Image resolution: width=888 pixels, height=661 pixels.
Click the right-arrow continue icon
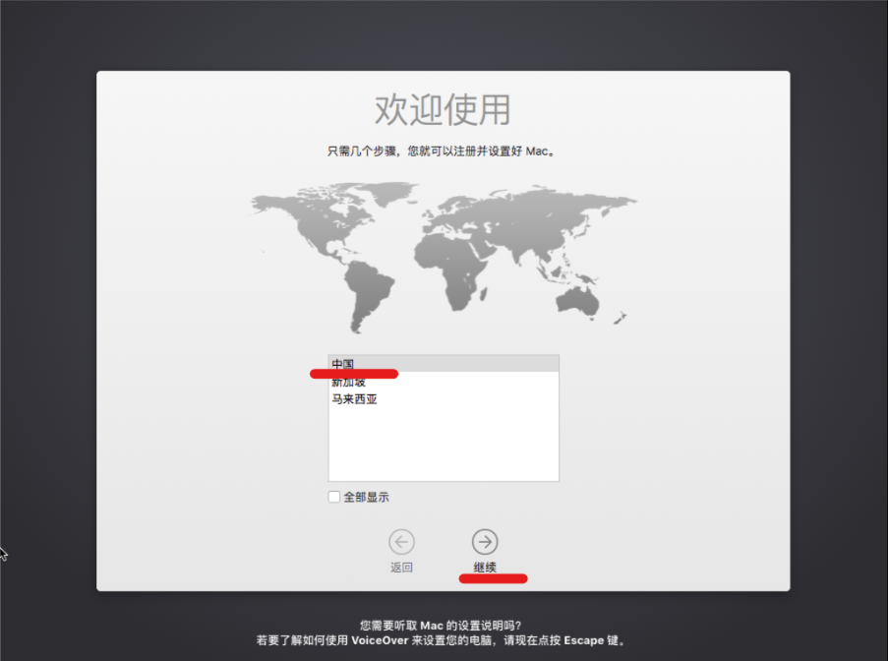click(x=485, y=542)
